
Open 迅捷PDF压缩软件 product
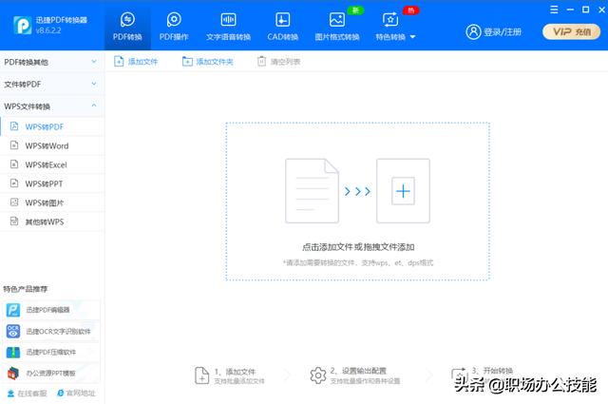[x=50, y=352]
